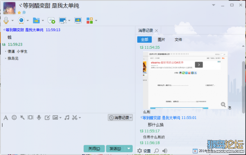The height and width of the screenshot is (155, 246).
Task: Open the screenshot image sent at 11:54:35
Action: point(185,80)
